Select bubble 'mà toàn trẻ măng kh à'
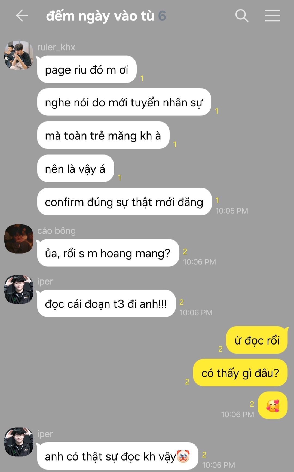Screen dimensions: 294x472 pos(103,135)
